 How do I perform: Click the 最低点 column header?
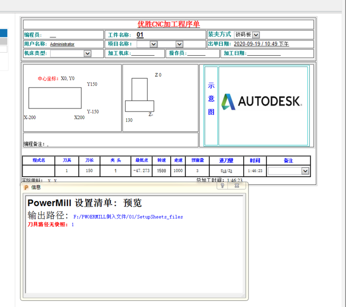click(x=142, y=160)
